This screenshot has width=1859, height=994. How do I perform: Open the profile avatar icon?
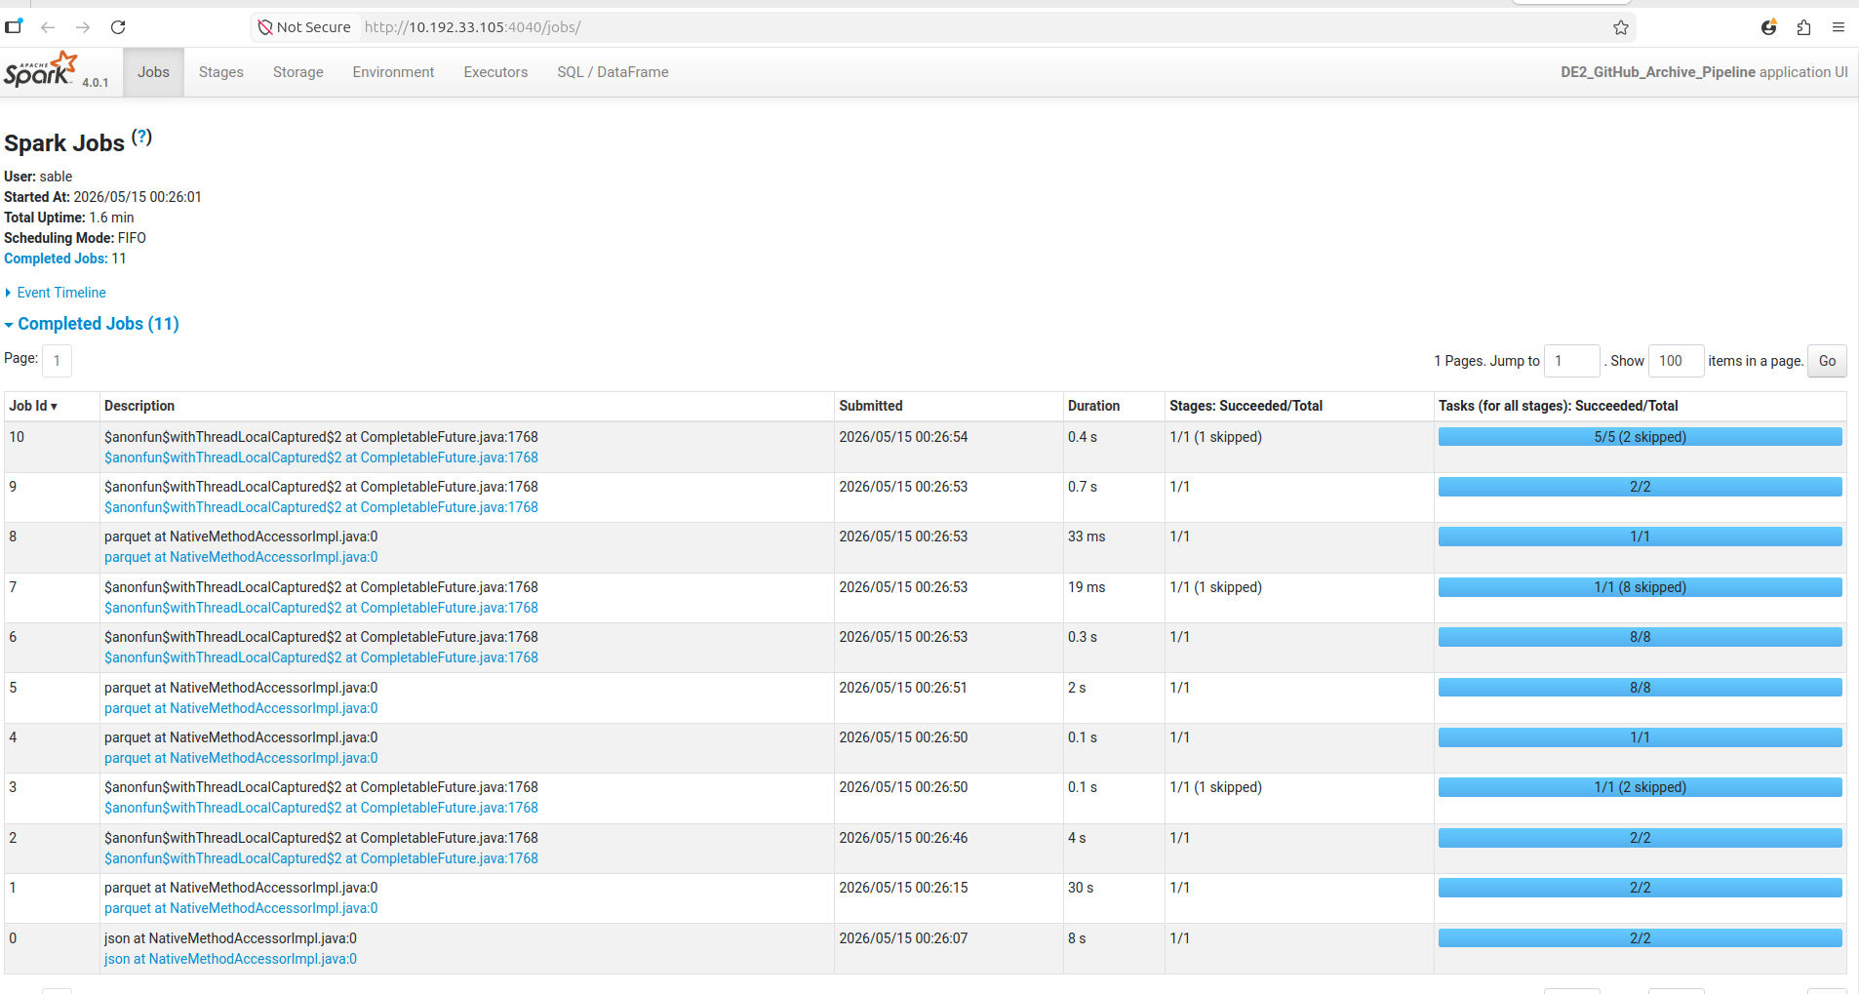(x=1768, y=27)
